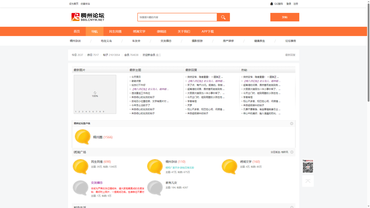Open the post 谢谢点赞
The height and width of the screenshot is (208, 370).
click(x=136, y=81)
